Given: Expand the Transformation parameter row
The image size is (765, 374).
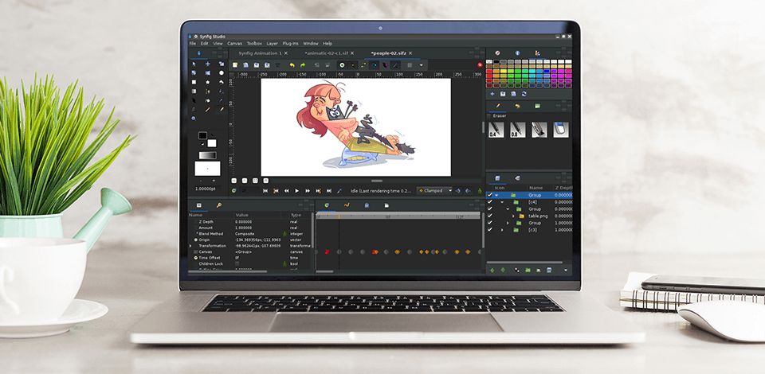Looking at the screenshot, I should coord(190,246).
